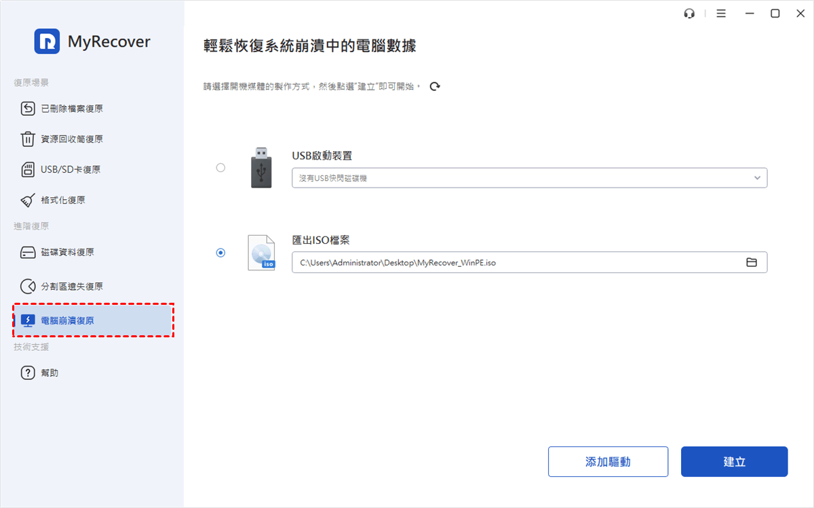Expand the 沒有USB快閃磁碟機 dropdown
814x508 pixels.
point(529,177)
